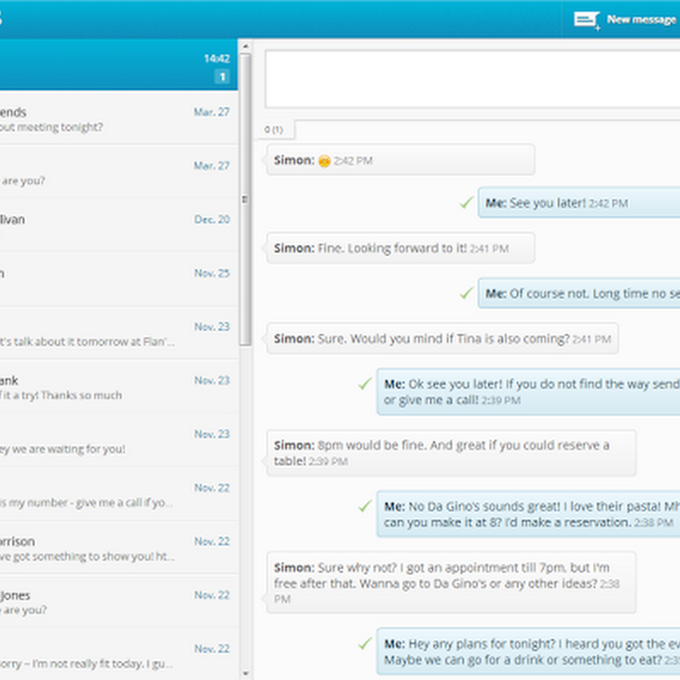Open the 'are you?' conversation from Mar. 27
The width and height of the screenshot is (680, 680).
pos(119,172)
